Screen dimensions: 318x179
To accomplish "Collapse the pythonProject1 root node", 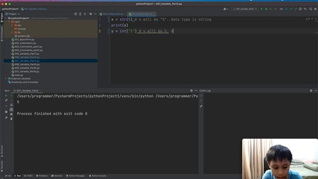I will pos(6,18).
